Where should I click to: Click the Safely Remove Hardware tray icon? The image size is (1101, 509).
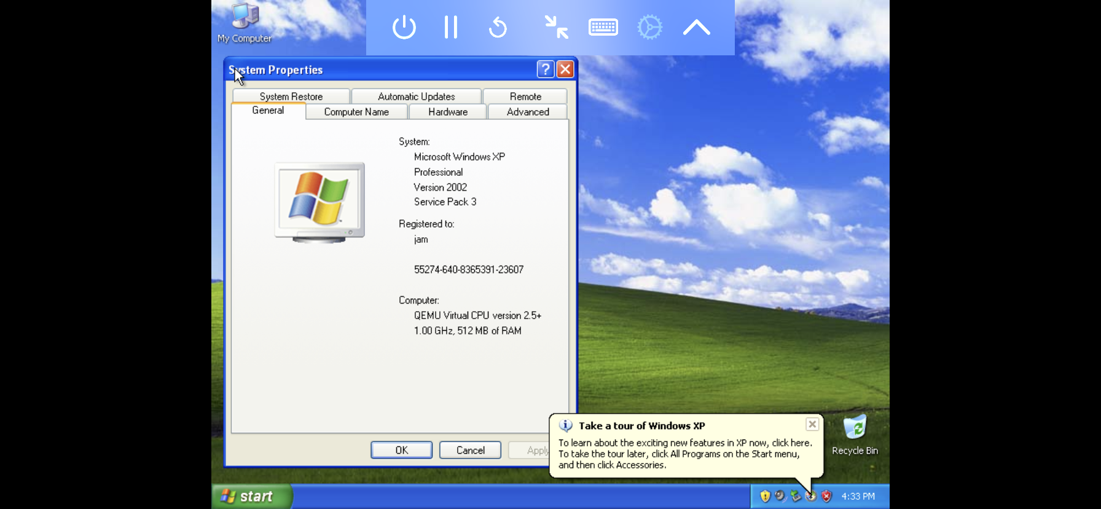(x=796, y=495)
